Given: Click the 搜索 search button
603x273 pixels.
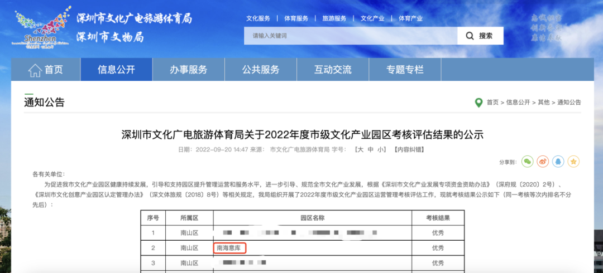Looking at the screenshot, I should coord(480,36).
